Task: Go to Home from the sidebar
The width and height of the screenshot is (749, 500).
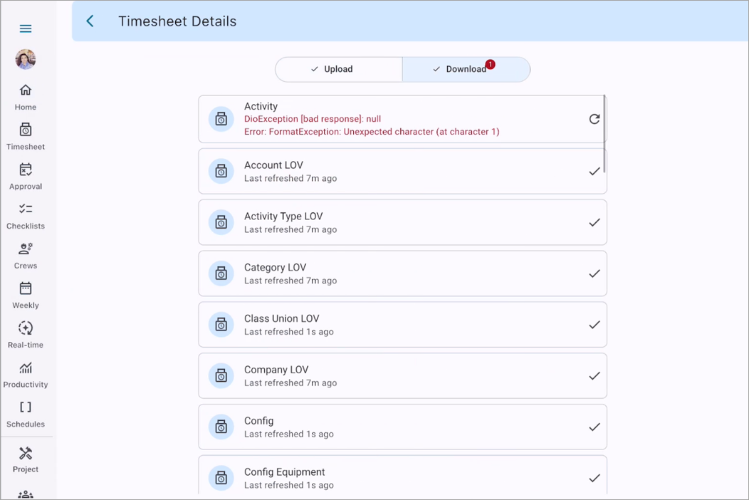Action: [26, 95]
